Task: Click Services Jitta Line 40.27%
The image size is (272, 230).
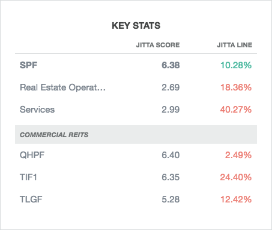Action: [236, 110]
